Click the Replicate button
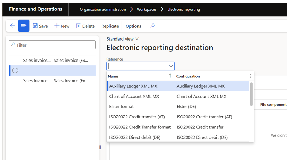The height and width of the screenshot is (161, 294). [110, 26]
